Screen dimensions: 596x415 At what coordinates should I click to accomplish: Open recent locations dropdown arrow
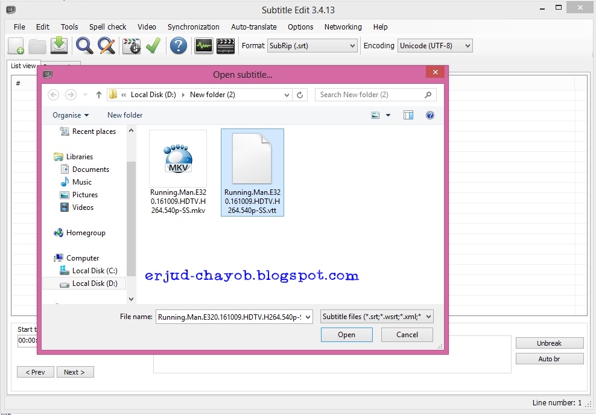click(85, 95)
